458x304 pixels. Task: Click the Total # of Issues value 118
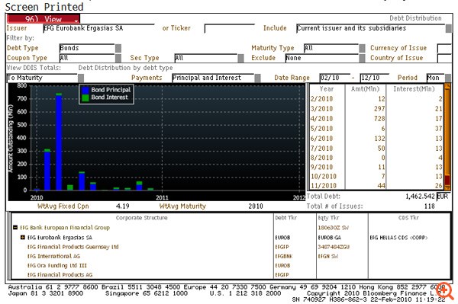tap(429, 206)
